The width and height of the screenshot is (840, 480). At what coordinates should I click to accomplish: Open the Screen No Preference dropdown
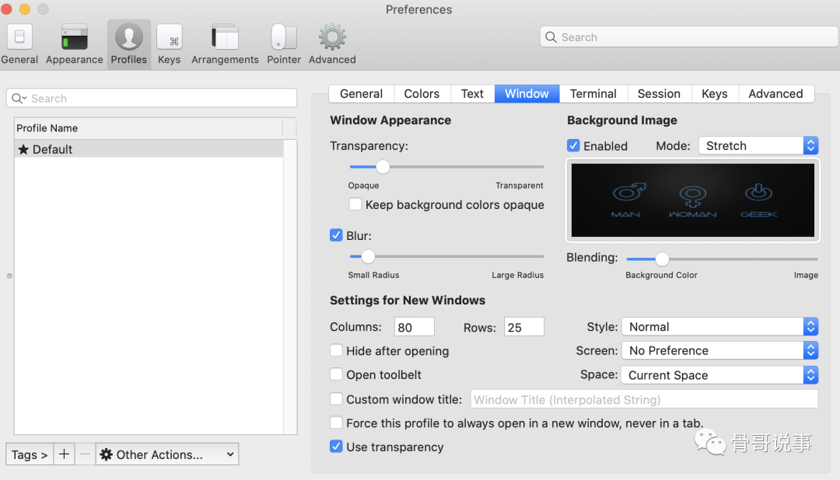click(719, 350)
